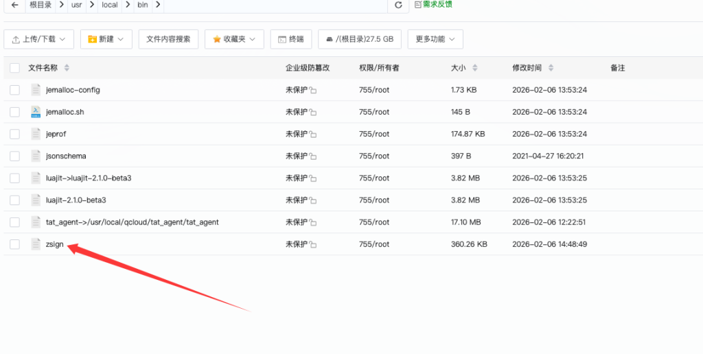Viewport: 703px width, 354px height.
Task: Click the jeprof file icon
Action: [x=36, y=134]
